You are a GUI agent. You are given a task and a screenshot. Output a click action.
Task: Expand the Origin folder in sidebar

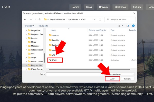(26, 58)
